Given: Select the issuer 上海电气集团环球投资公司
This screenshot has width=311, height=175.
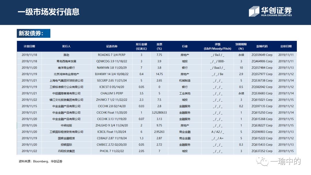Looking at the screenshot, I should (66, 81).
